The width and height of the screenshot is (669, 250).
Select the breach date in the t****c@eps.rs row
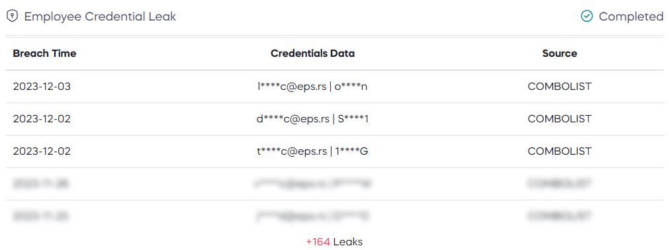42,151
